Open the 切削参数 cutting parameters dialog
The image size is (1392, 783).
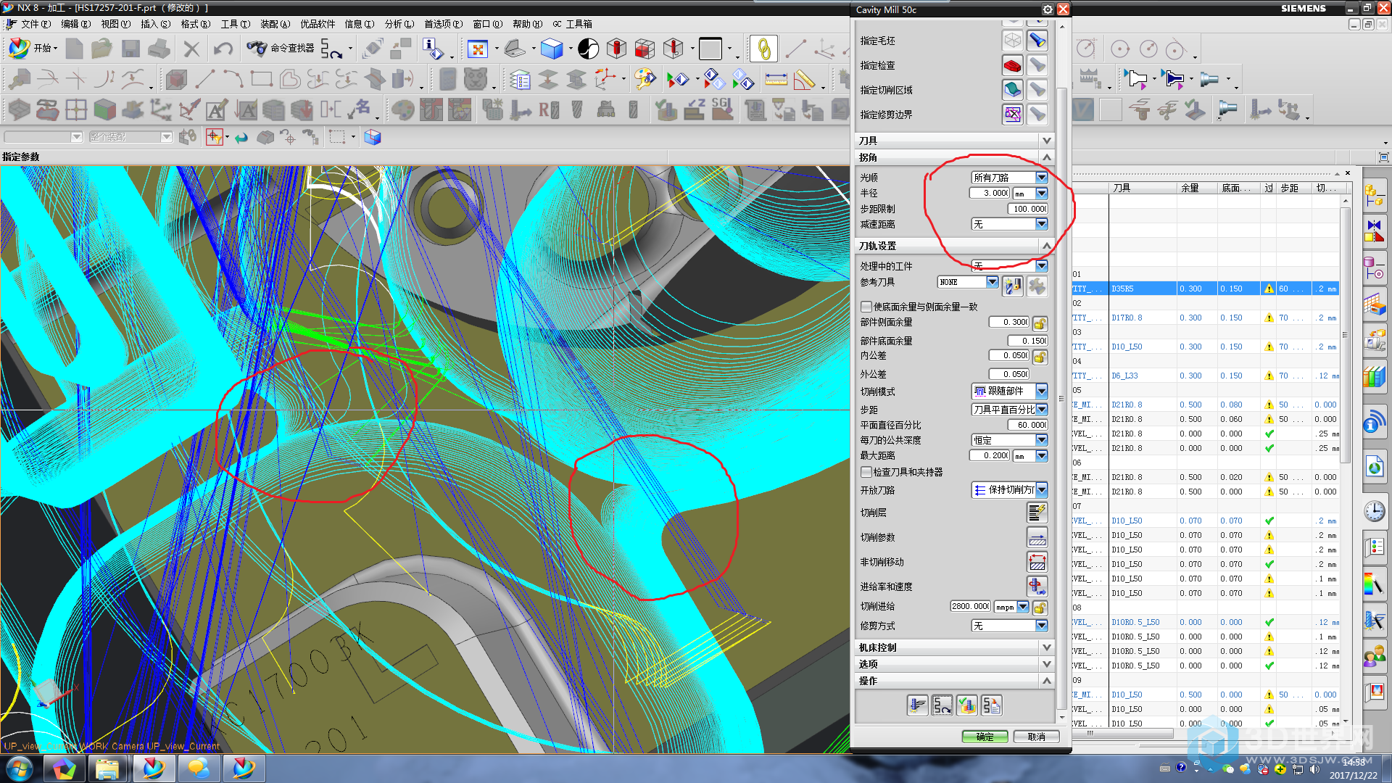tap(1037, 537)
